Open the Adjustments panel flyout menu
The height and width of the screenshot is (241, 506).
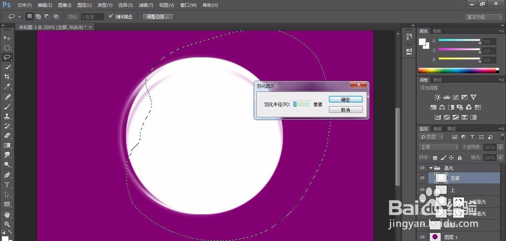tap(501, 80)
